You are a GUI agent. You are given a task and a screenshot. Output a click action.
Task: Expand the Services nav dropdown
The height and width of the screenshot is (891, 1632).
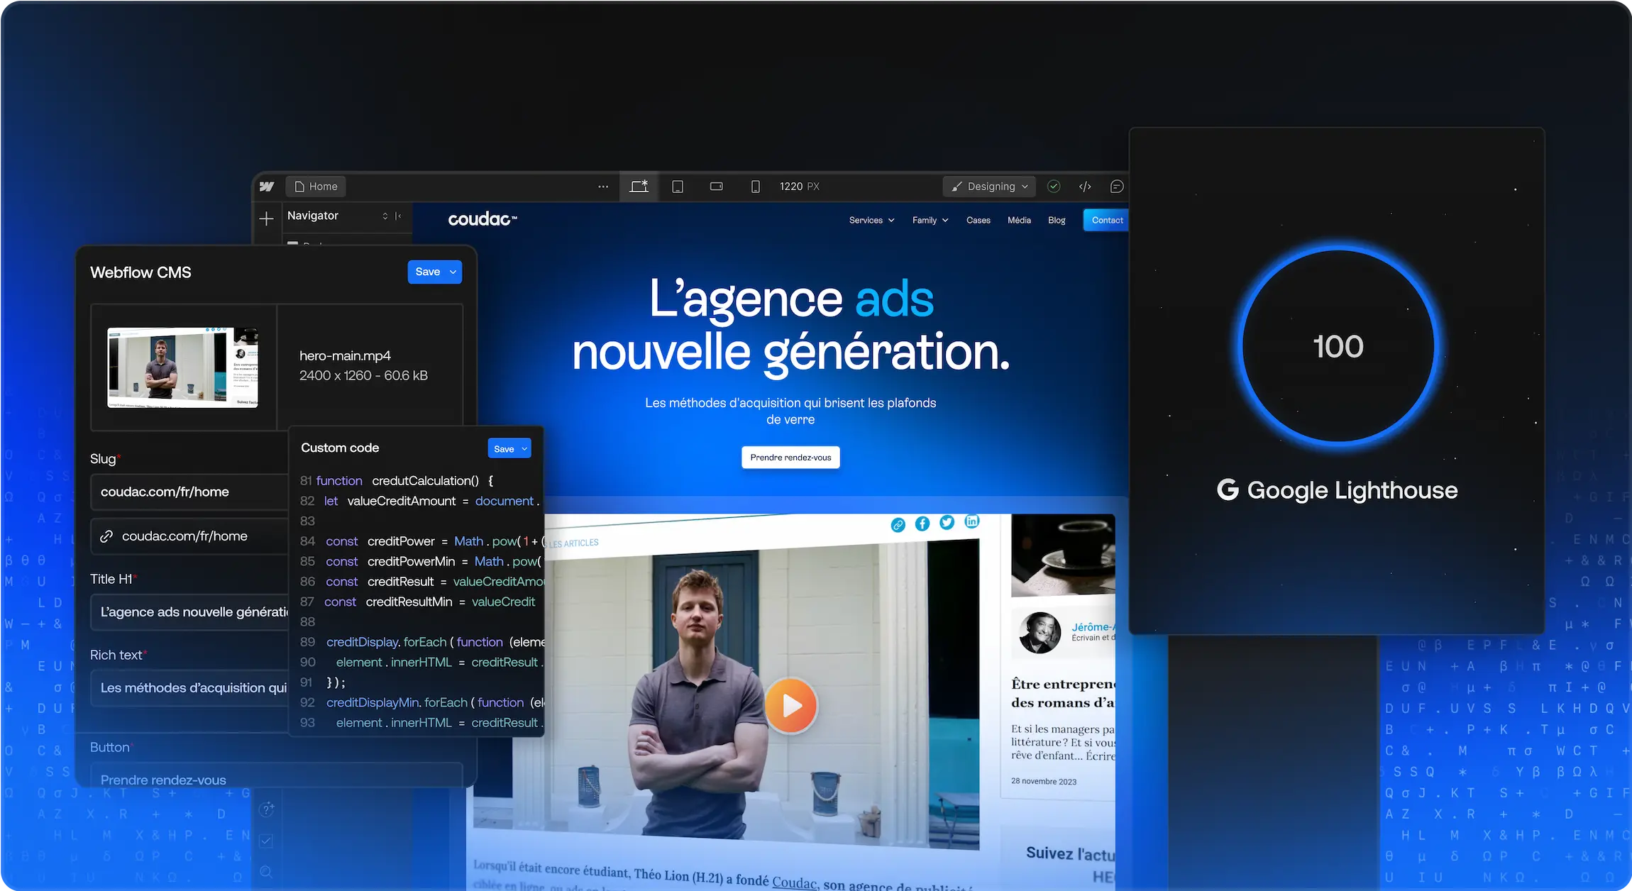[x=871, y=221]
